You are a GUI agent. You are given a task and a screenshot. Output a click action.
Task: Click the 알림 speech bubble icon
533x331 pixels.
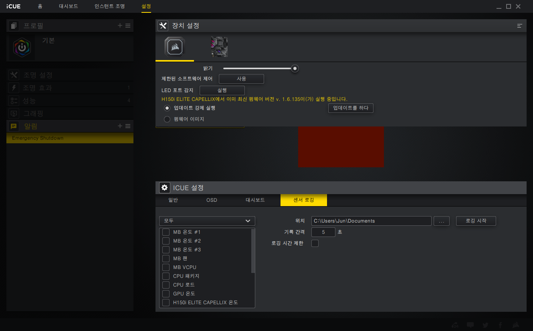[14, 126]
